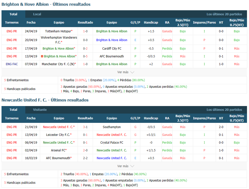The width and height of the screenshot is (249, 189).
Task: Click handicap value -0/0.5 in Southampton row
Action: 151,127
